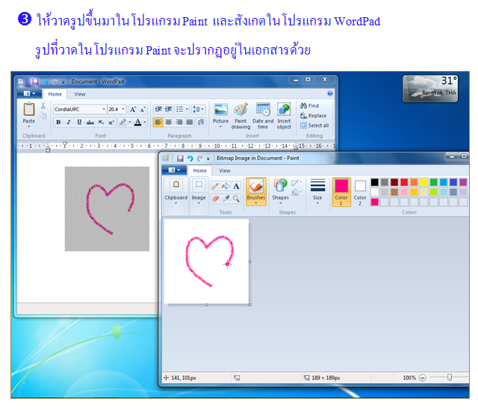Image resolution: width=478 pixels, height=410 pixels.
Task: Toggle Strikethrough formatting in WordPad
Action: (x=90, y=122)
